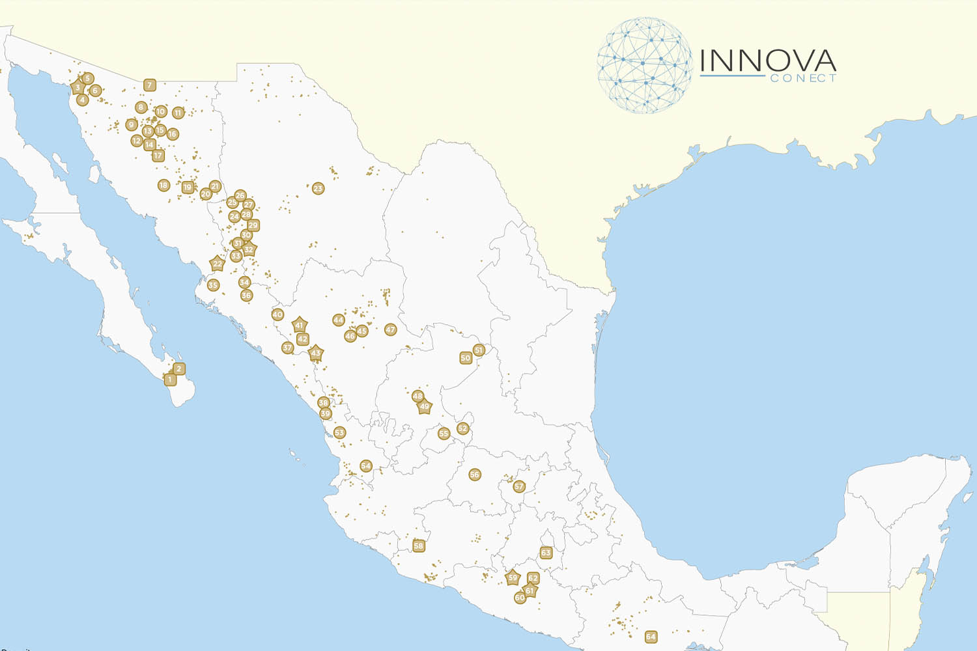Click star-shaped marker number 3

click(78, 87)
